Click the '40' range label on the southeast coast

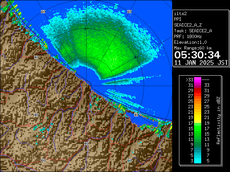tap(136, 115)
